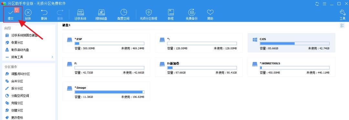Open the 迁移系统 migrate system tool
The height and width of the screenshot is (120, 349).
coord(80,15)
